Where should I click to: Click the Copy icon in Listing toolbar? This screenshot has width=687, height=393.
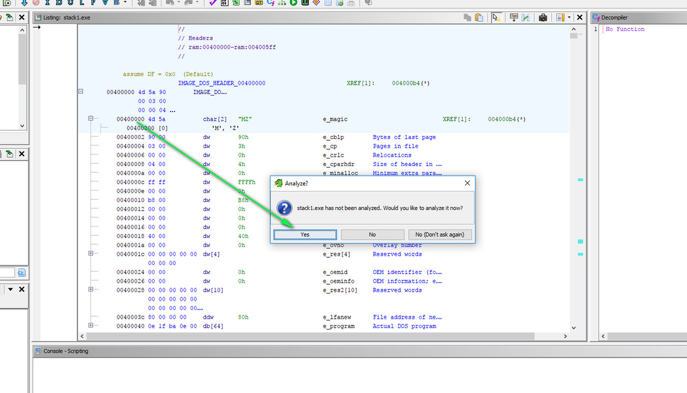tap(467, 18)
